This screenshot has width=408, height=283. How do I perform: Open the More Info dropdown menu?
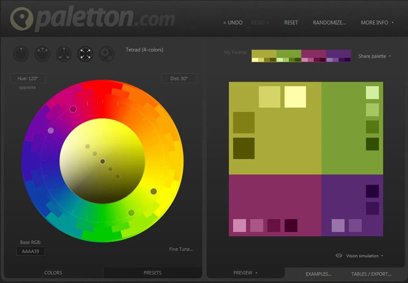pyautogui.click(x=377, y=23)
